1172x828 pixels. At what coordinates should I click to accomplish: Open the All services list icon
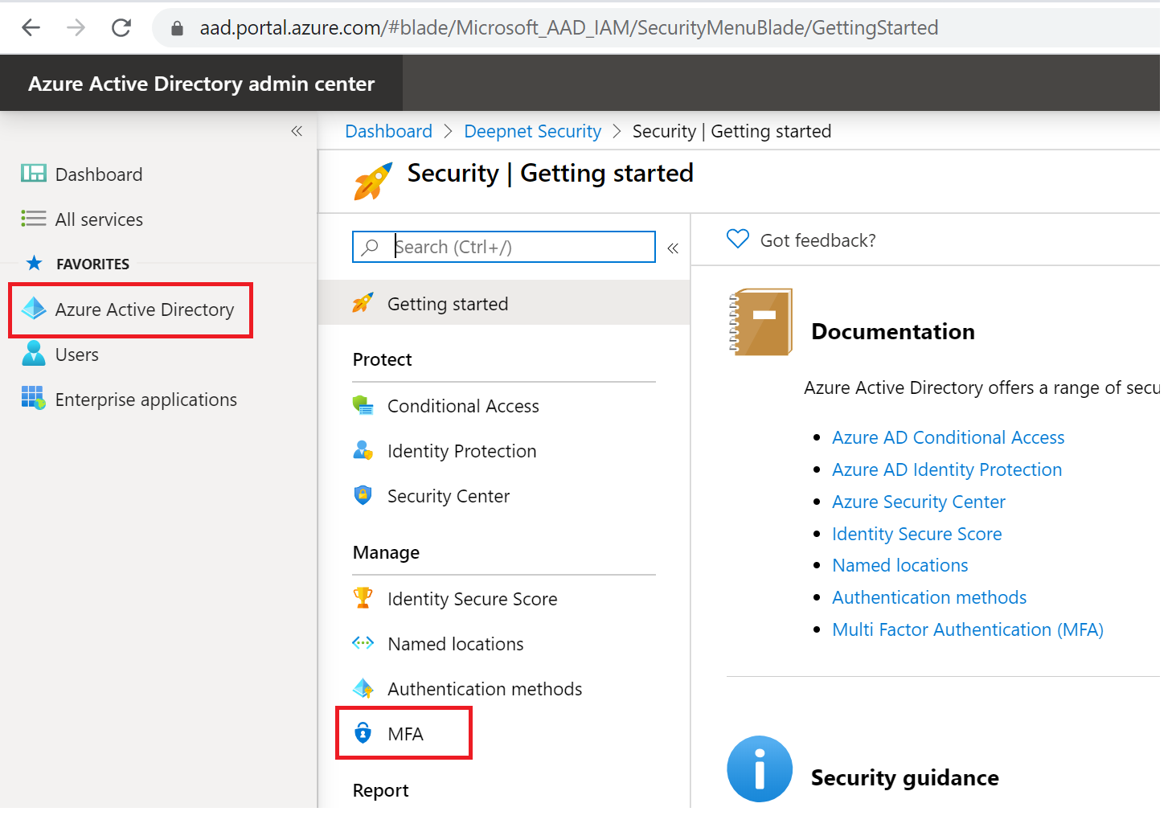click(33, 219)
